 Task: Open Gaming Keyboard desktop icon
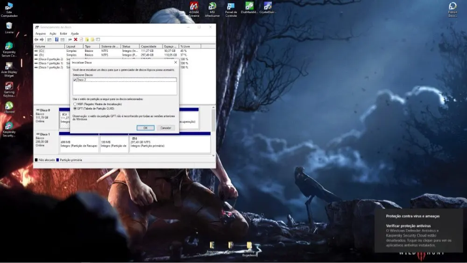[9, 90]
